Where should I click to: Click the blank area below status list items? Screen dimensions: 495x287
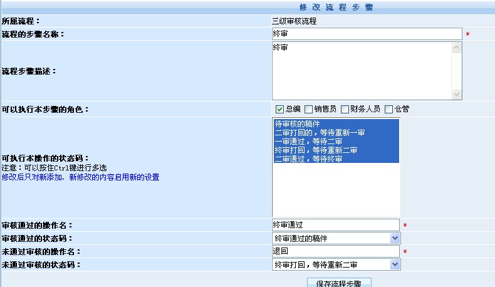point(335,191)
